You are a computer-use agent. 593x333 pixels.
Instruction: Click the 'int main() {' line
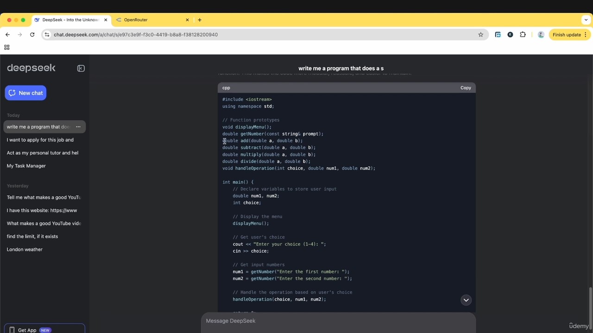(x=238, y=182)
